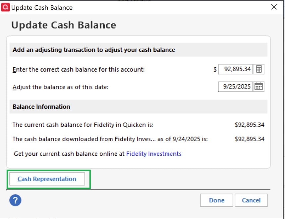Click the 'Adjust the balance as of this date' label
285x219 pixels.
(61, 87)
